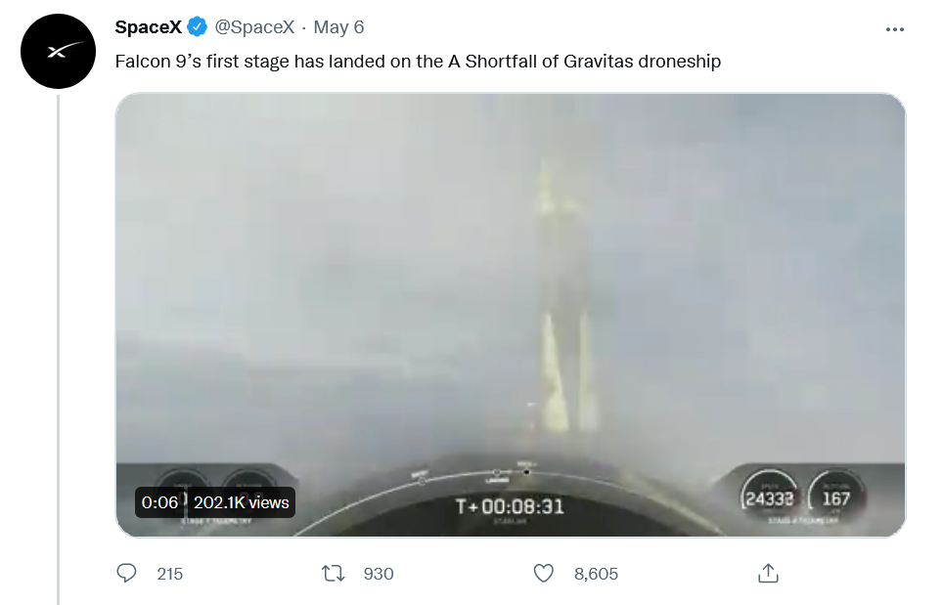Screen dimensions: 943x605
Task: Open the tweet's three-dot More menu
Action: 894,29
